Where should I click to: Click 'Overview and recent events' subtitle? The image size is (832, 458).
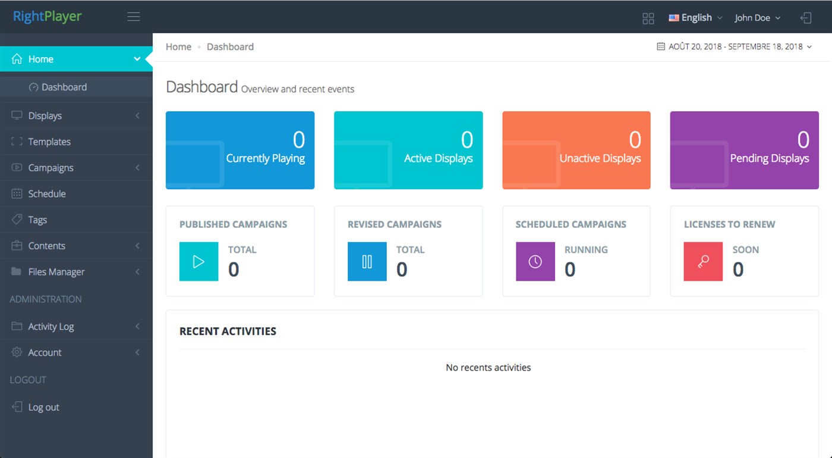coord(298,89)
